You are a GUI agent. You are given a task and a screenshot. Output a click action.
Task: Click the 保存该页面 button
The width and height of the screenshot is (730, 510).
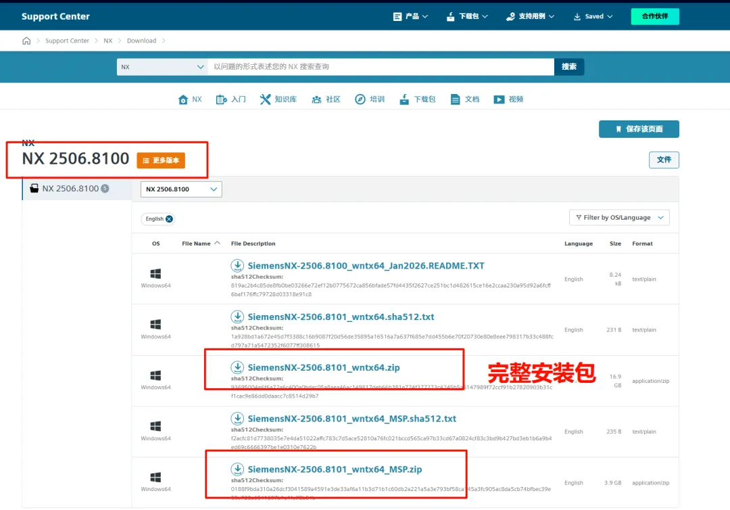click(639, 129)
